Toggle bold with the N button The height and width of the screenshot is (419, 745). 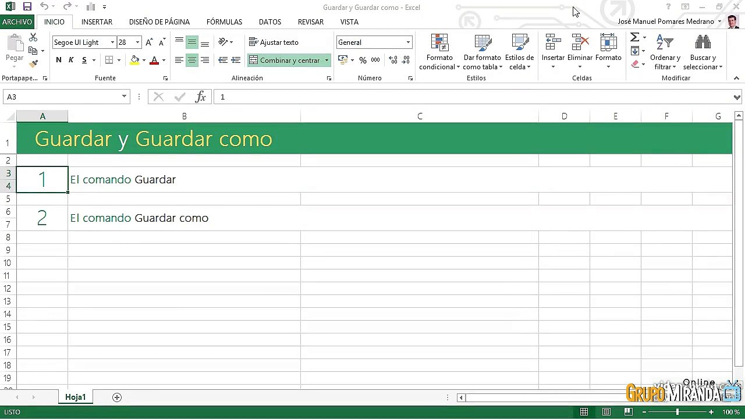59,60
